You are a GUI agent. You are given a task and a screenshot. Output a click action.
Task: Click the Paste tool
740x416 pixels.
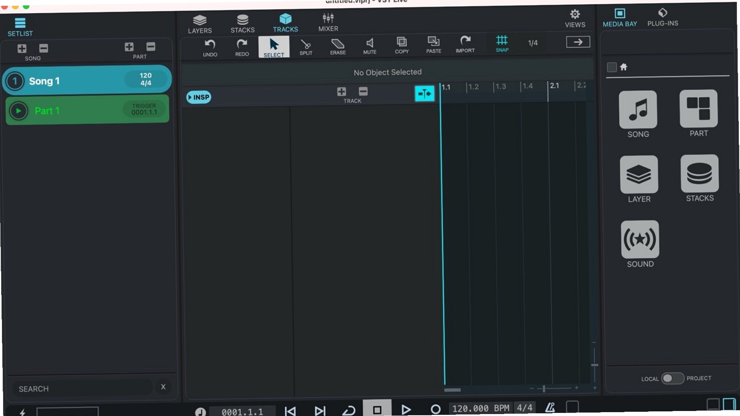point(433,45)
